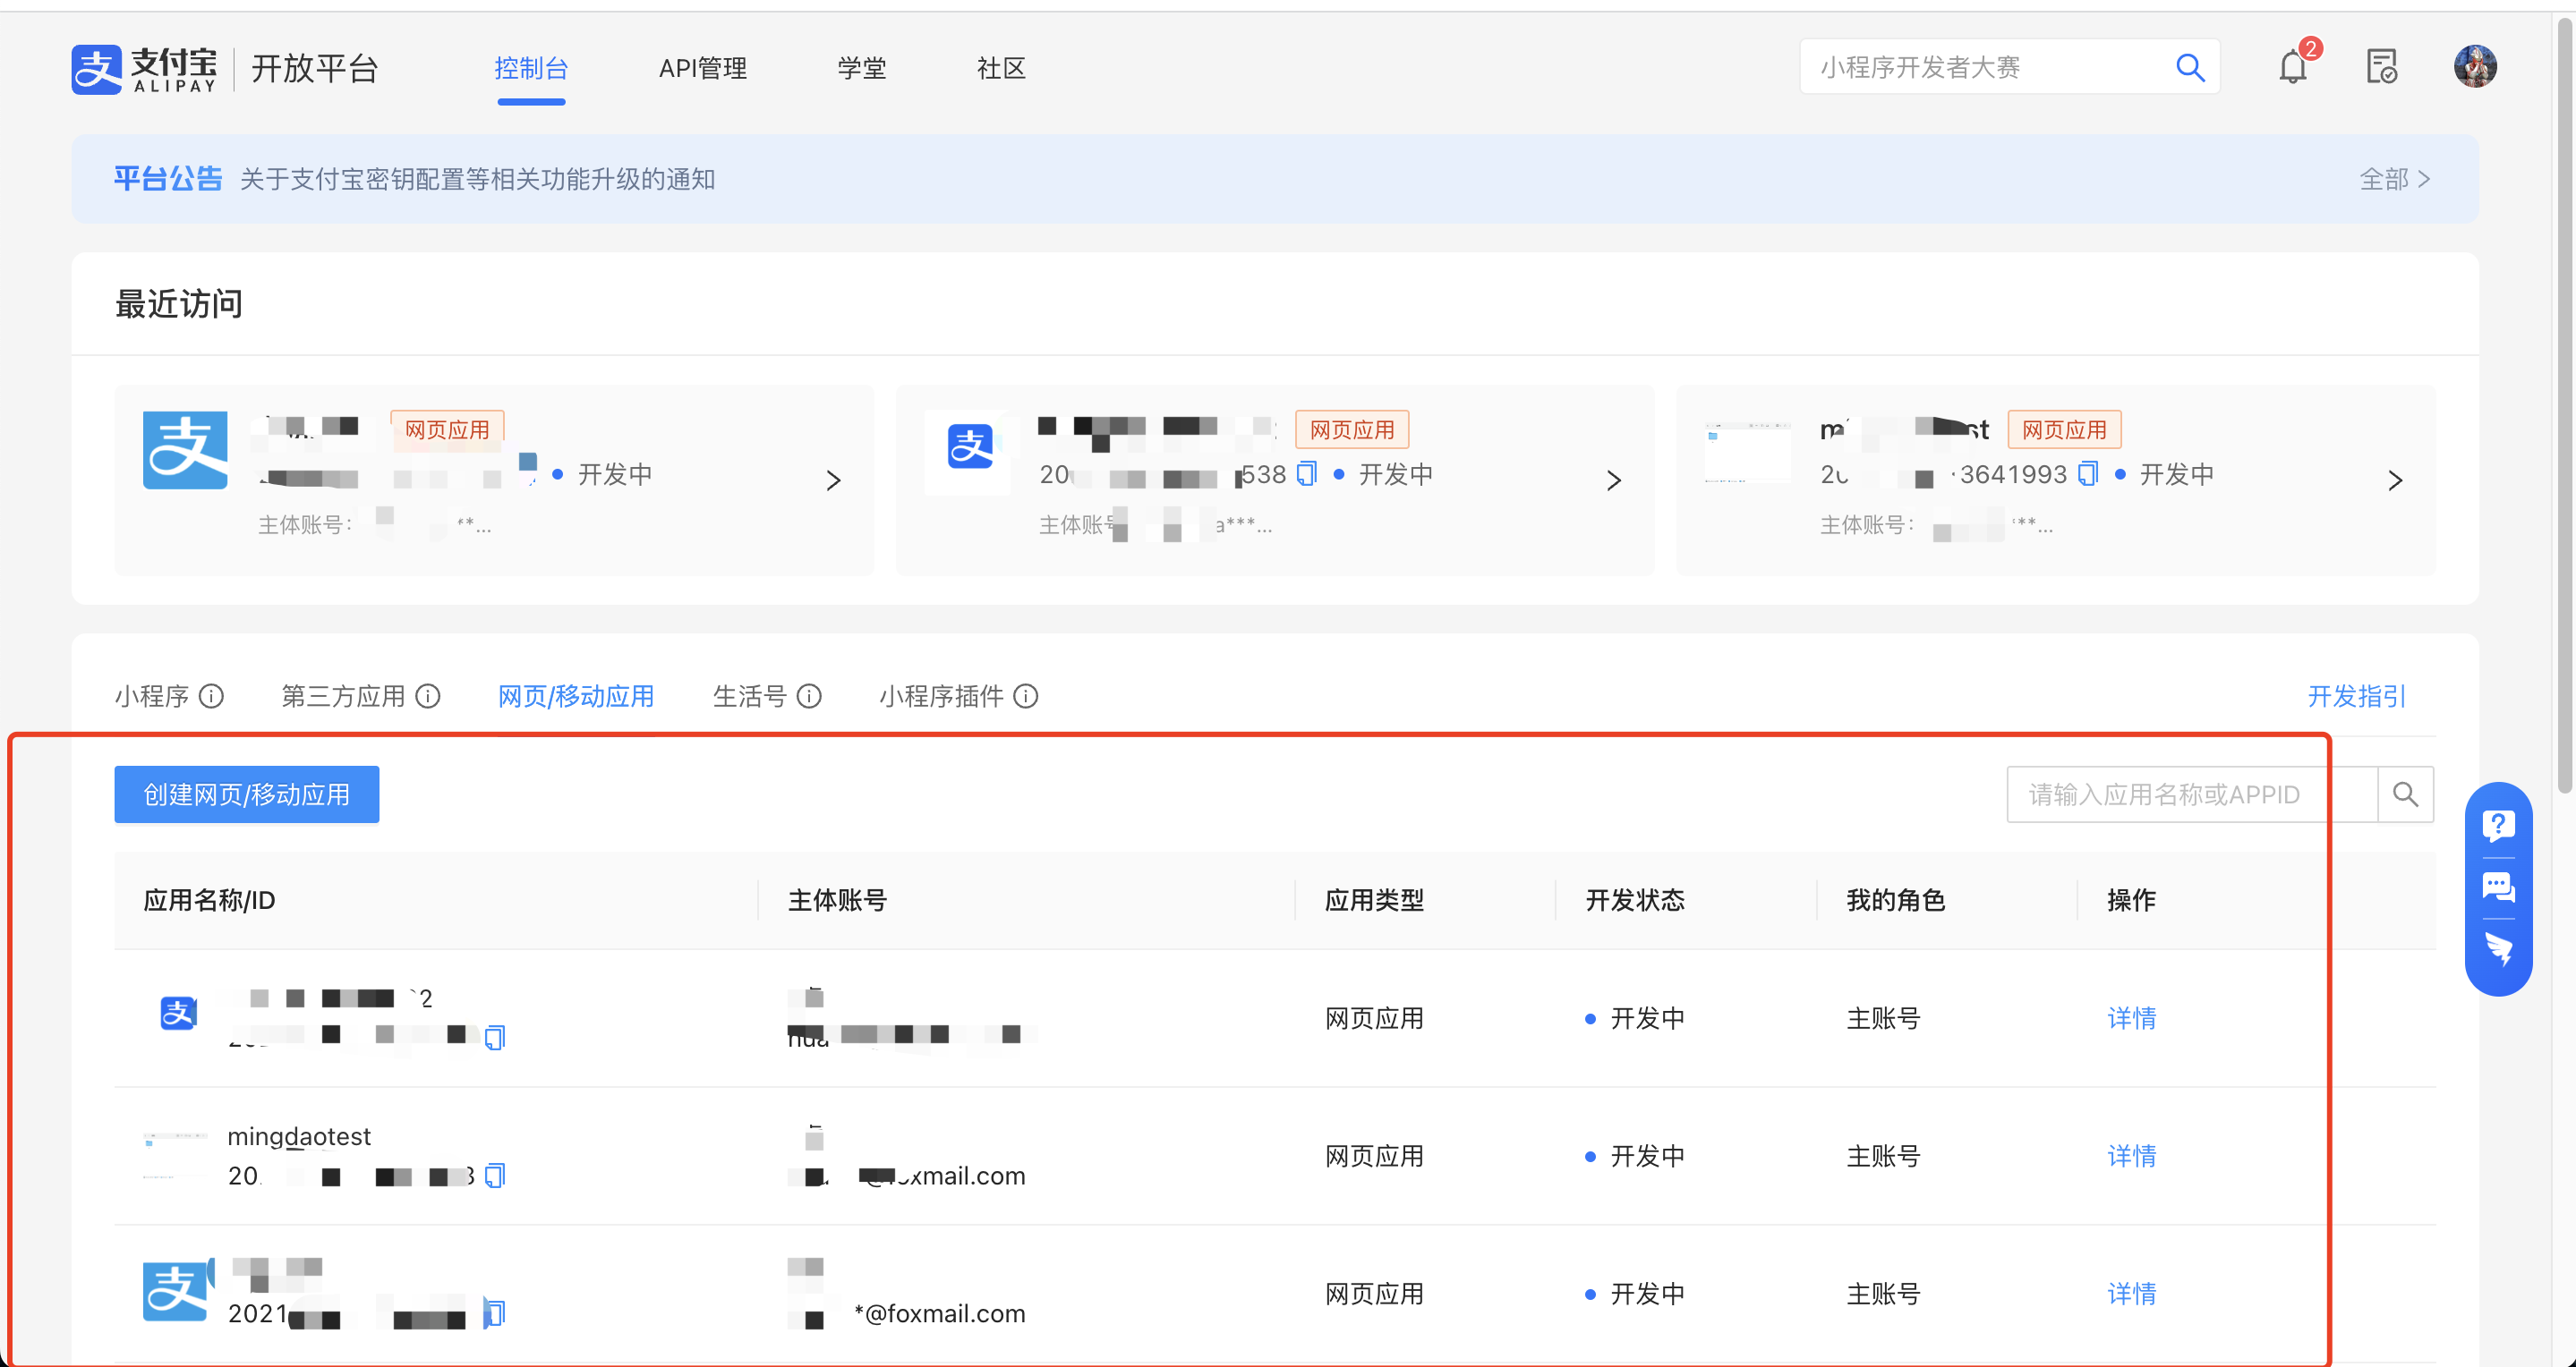Click the user avatar in top right
The image size is (2576, 1367).
coord(2474,67)
